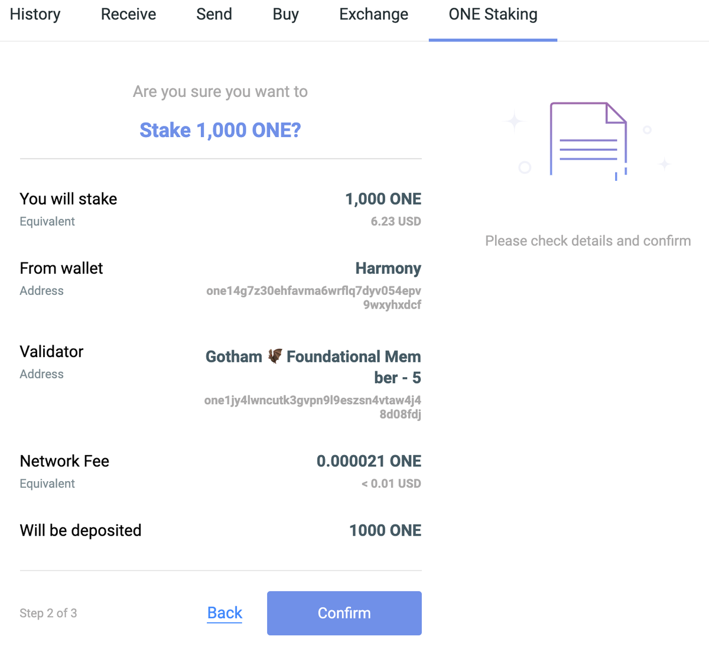Image resolution: width=709 pixels, height=662 pixels.
Task: Click the 'Validator' label
Action: [x=51, y=352]
